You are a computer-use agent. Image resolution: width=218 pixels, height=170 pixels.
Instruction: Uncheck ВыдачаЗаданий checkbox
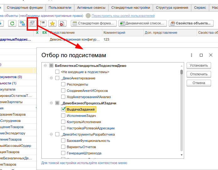click(63, 109)
